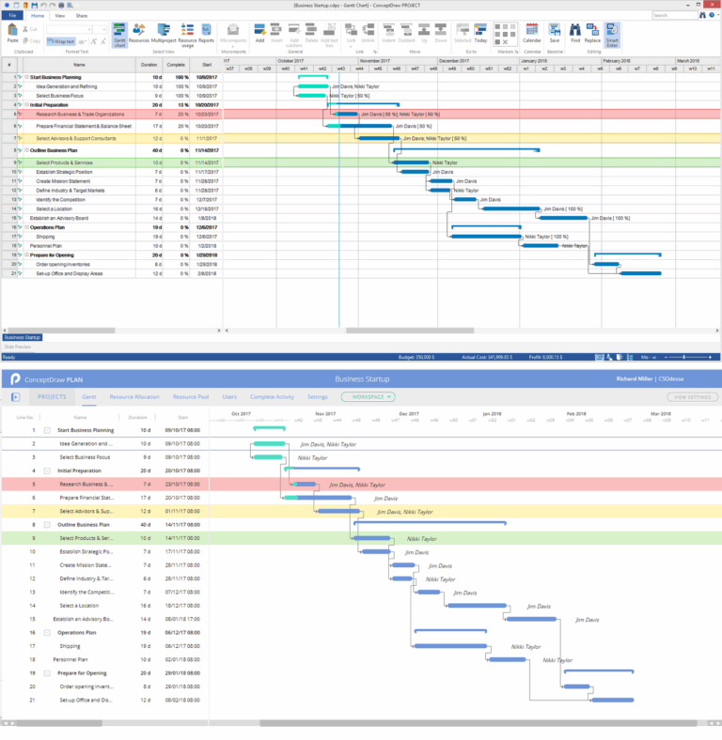Open the File menu
Image resolution: width=722 pixels, height=740 pixels.
(12, 16)
